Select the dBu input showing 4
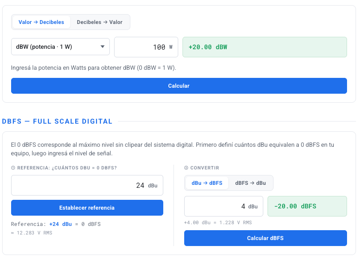359x258 pixels. pyautogui.click(x=224, y=206)
